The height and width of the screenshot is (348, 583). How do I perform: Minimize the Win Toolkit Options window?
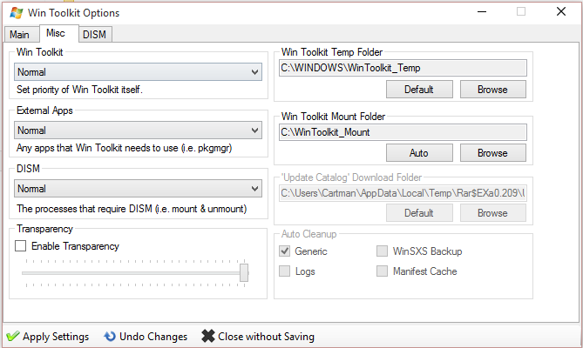click(482, 12)
